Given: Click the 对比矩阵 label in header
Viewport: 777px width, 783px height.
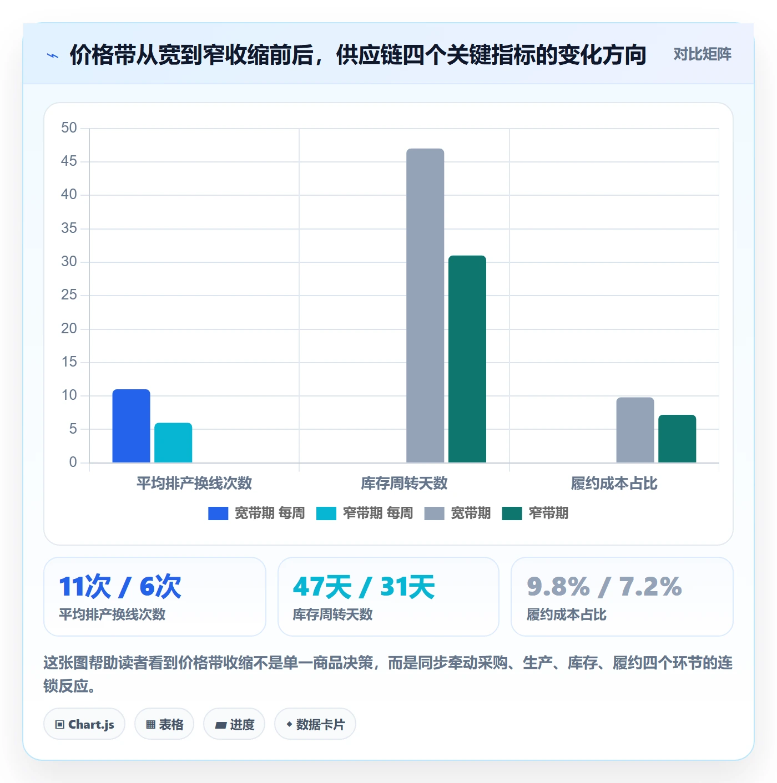Looking at the screenshot, I should (x=702, y=54).
